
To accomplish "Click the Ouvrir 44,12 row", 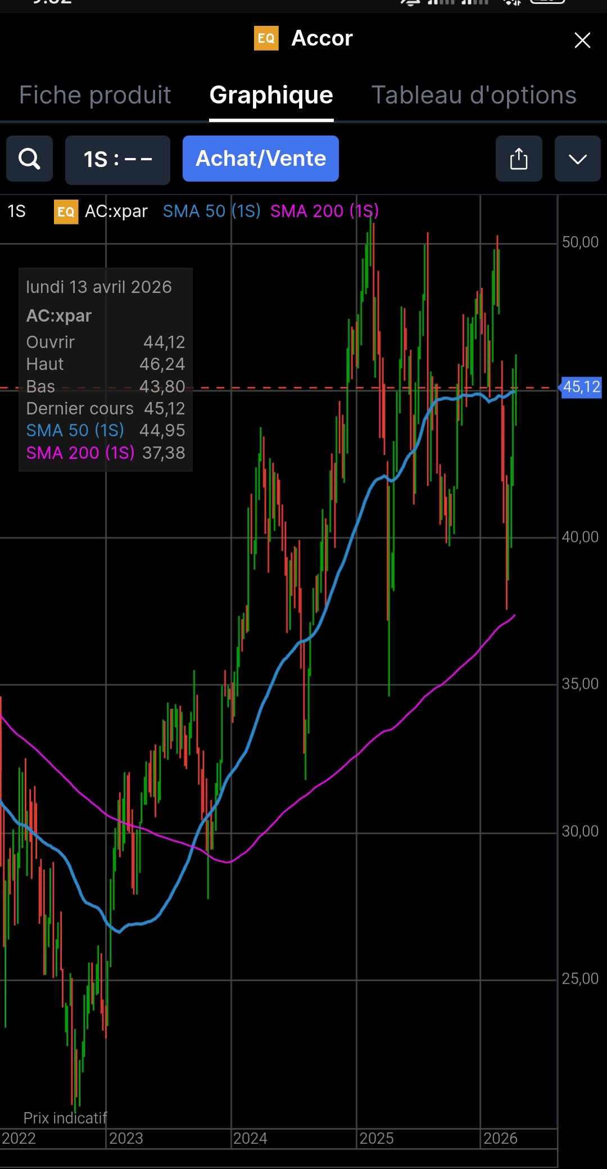I will 106,342.
